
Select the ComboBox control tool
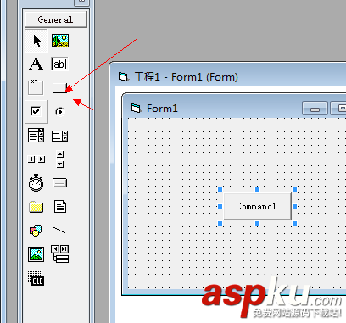(36, 135)
